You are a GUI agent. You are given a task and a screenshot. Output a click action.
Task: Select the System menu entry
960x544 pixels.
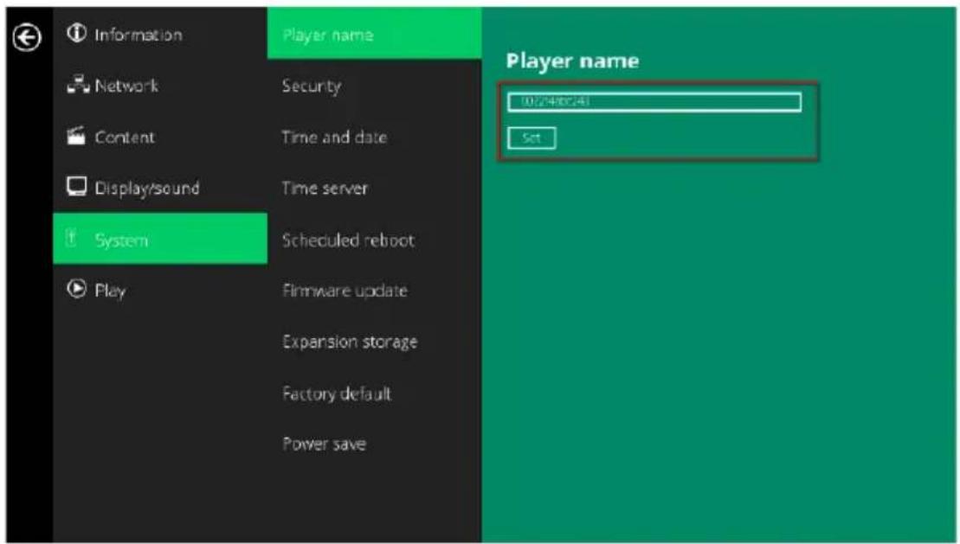pyautogui.click(x=160, y=239)
